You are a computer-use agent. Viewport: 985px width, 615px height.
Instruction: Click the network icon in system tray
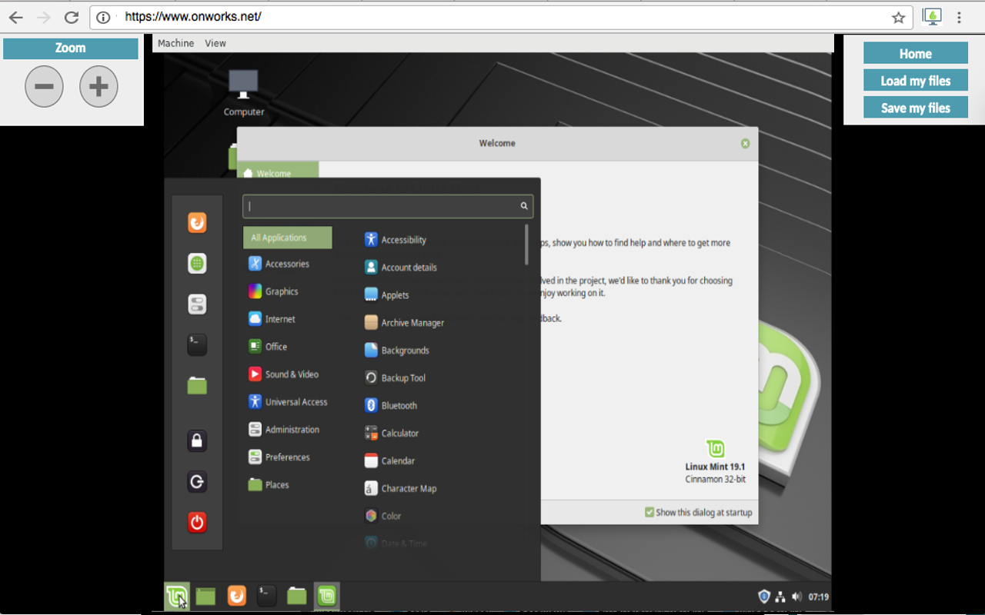point(780,597)
